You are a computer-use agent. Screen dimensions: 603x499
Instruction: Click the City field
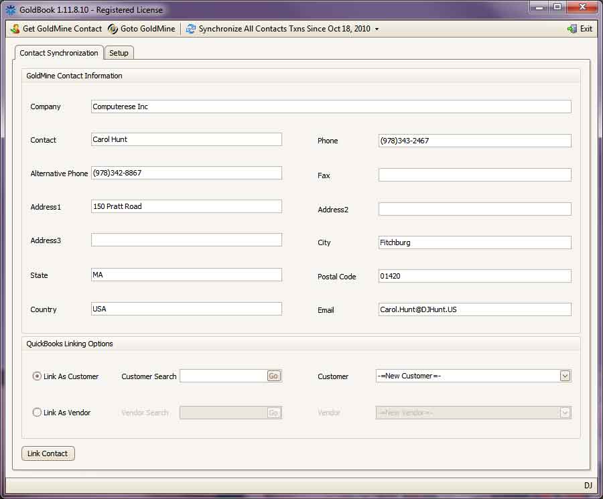point(475,242)
